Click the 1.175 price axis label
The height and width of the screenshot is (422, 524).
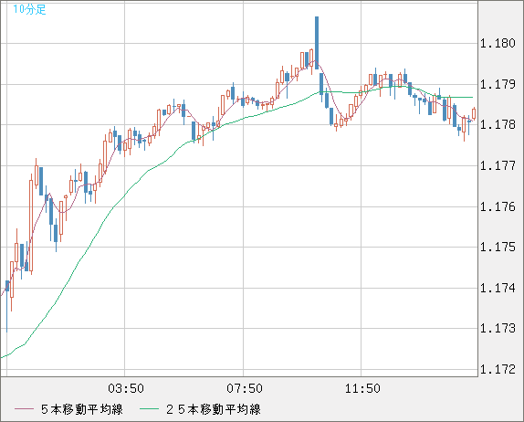point(498,248)
